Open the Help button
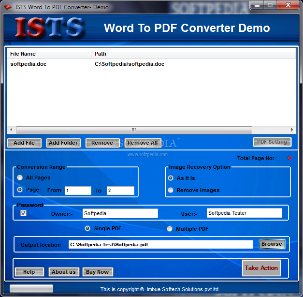The height and width of the screenshot is (297, 303). [x=29, y=272]
